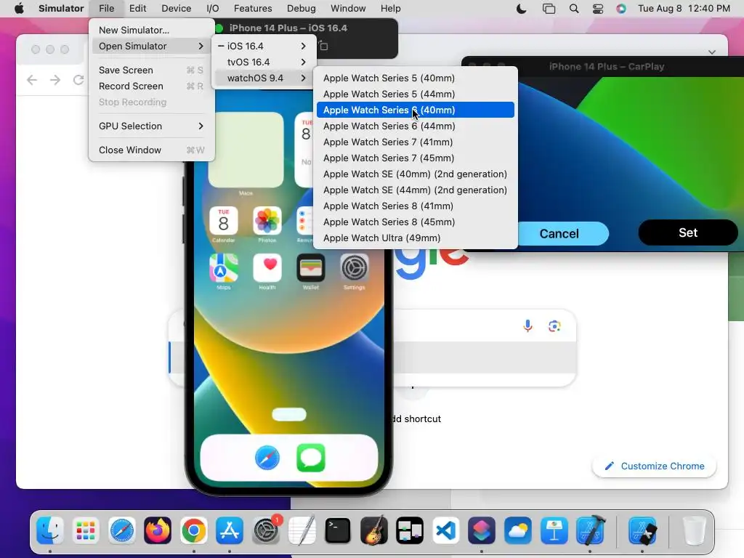Image resolution: width=744 pixels, height=558 pixels.
Task: Open System Settings from the Dock
Action: (266, 530)
